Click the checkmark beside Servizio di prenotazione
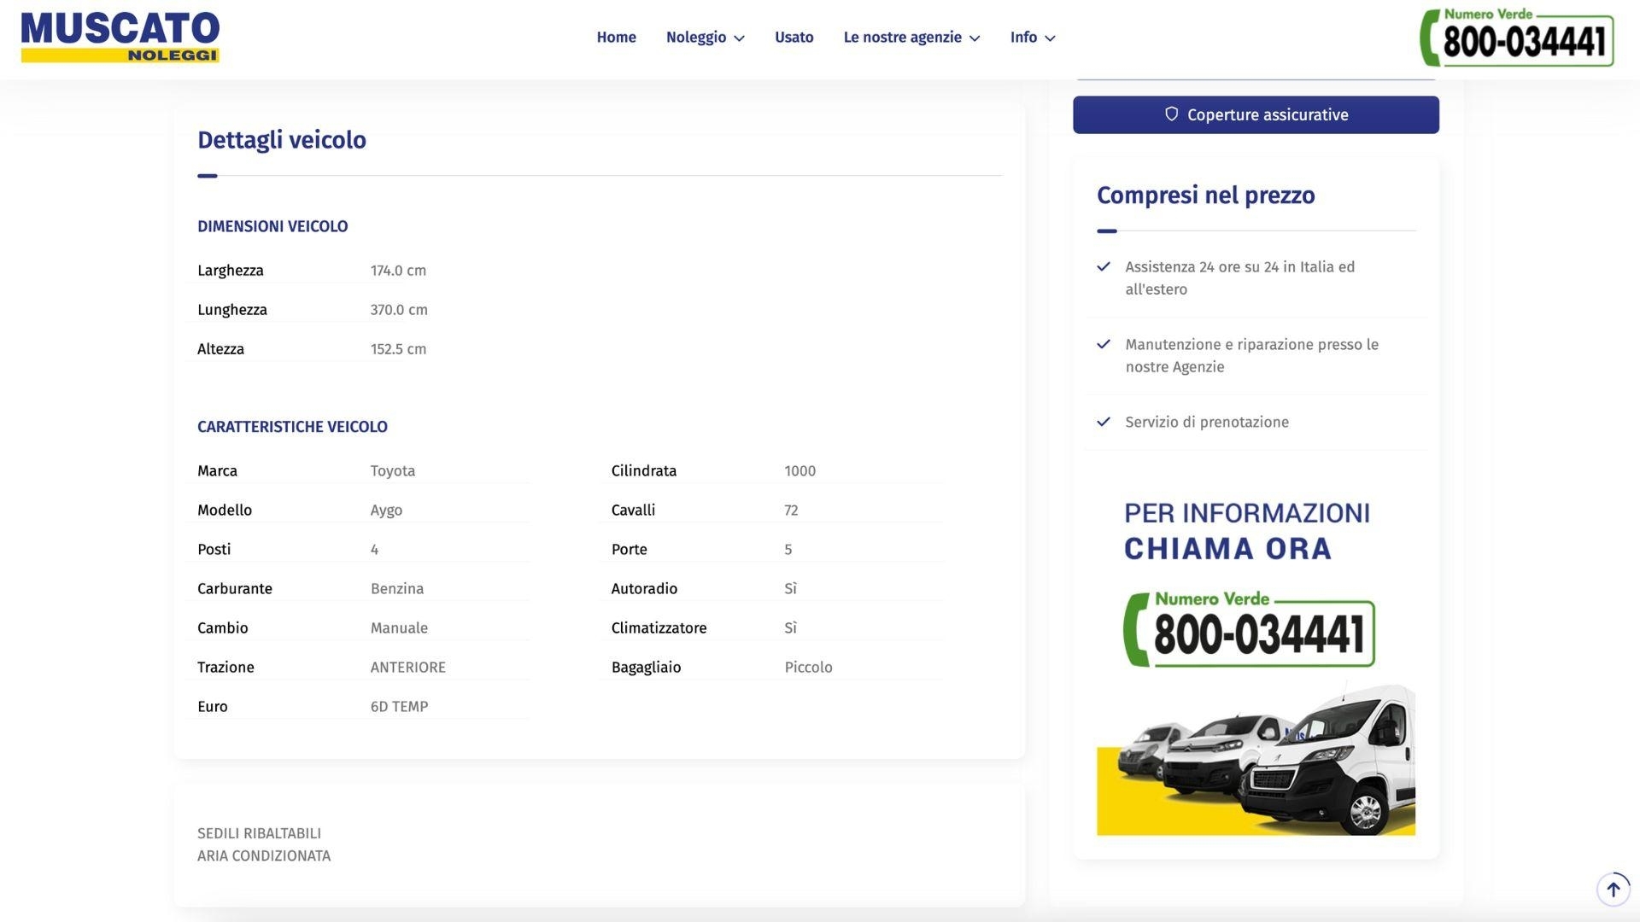The height and width of the screenshot is (922, 1640). (x=1104, y=422)
